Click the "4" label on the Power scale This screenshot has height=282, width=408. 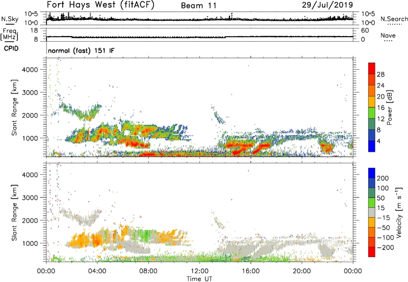coord(379,142)
